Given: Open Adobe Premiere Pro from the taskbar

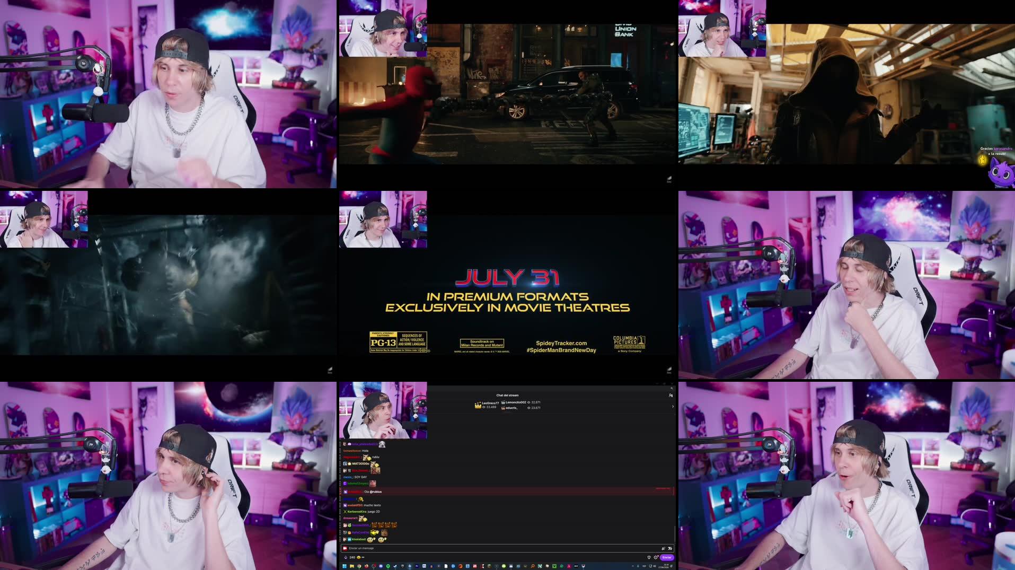Looking at the screenshot, I should click(x=417, y=566).
